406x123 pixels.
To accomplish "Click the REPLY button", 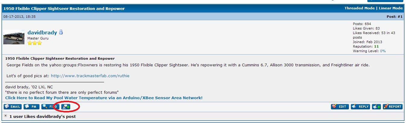I will click(x=360, y=106).
